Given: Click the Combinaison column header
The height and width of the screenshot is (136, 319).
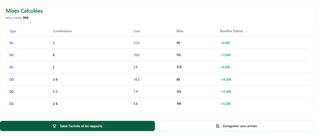Looking at the screenshot, I should click(62, 31).
